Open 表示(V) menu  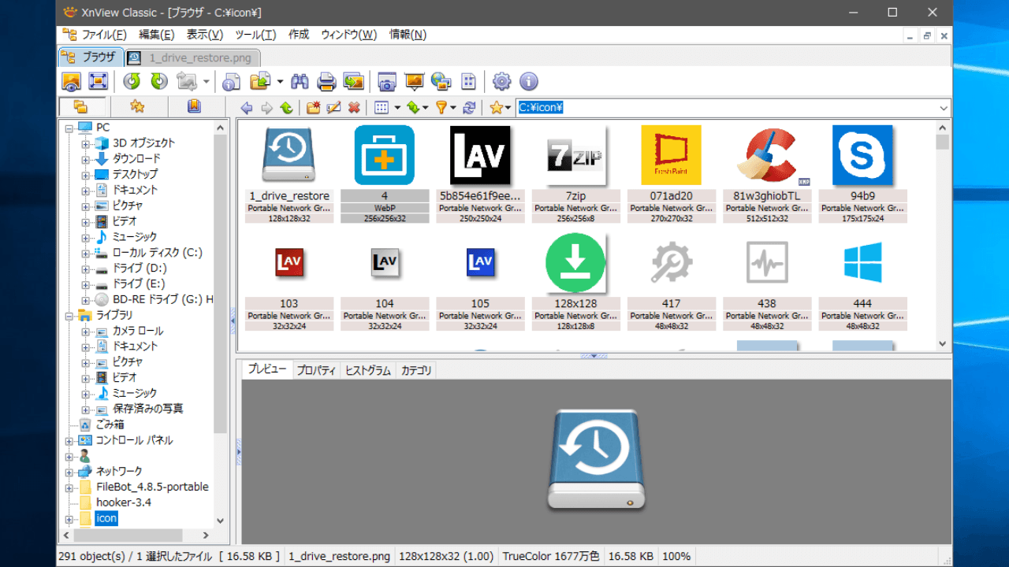pos(204,35)
